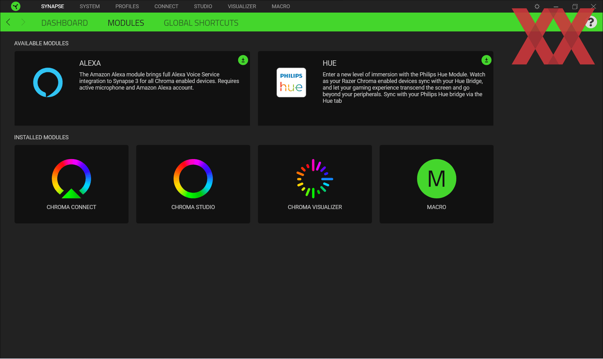Click the HUE module title

click(329, 63)
